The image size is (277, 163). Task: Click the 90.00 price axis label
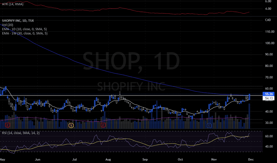click(x=269, y=54)
